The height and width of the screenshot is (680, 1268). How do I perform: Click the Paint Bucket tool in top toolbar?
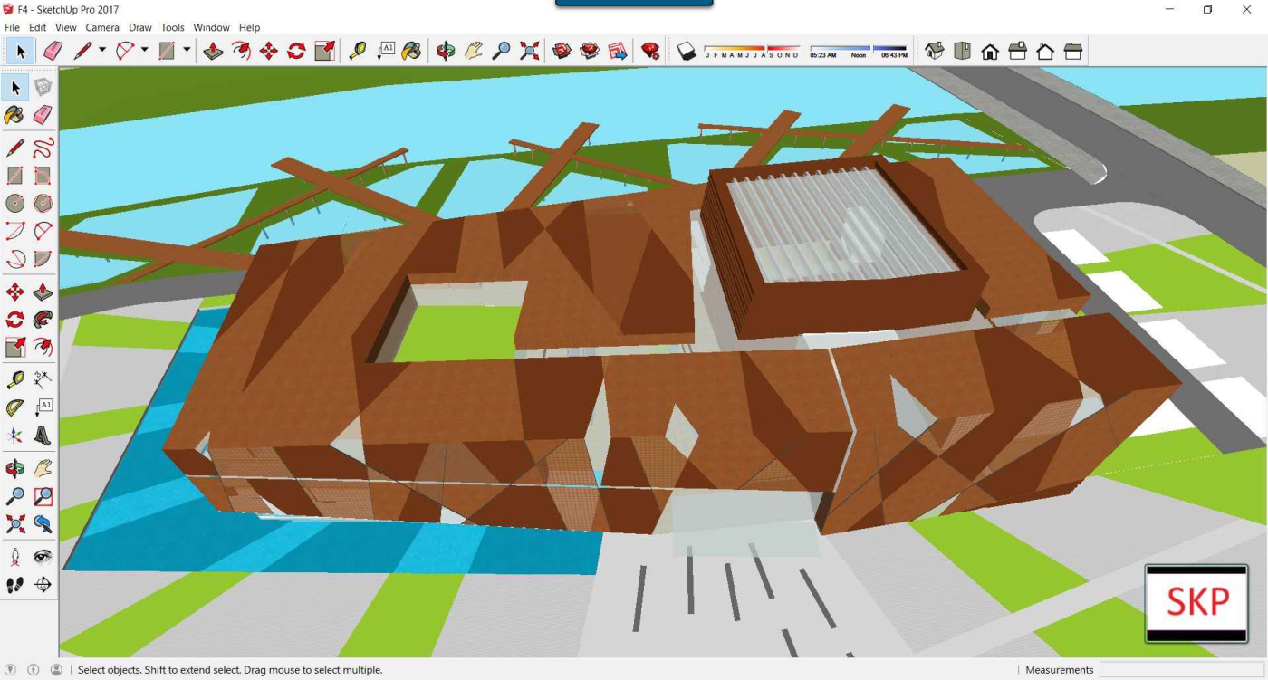tap(412, 51)
